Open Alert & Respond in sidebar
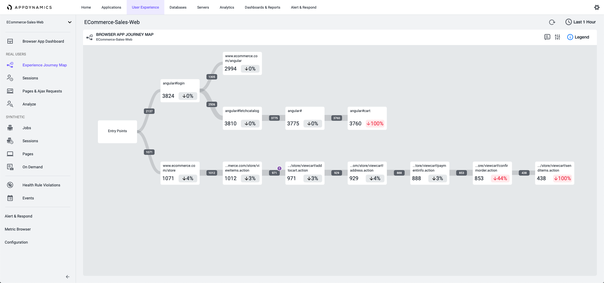This screenshot has height=283, width=604. (x=18, y=216)
